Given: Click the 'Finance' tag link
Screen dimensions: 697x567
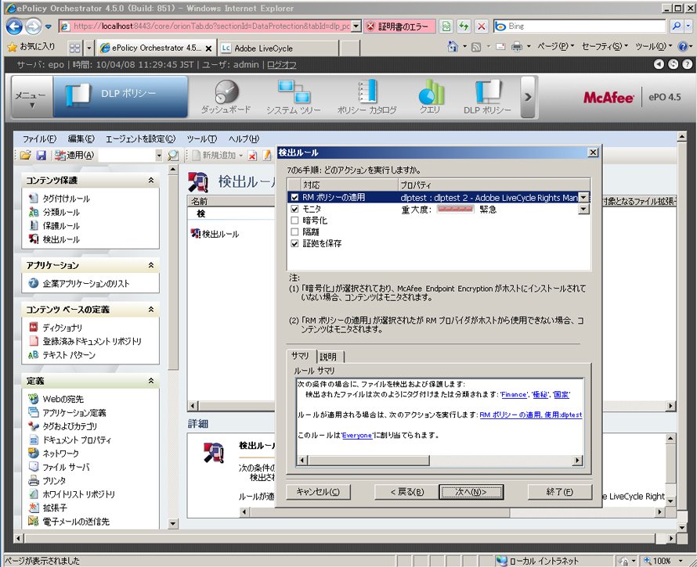Looking at the screenshot, I should coord(515,394).
